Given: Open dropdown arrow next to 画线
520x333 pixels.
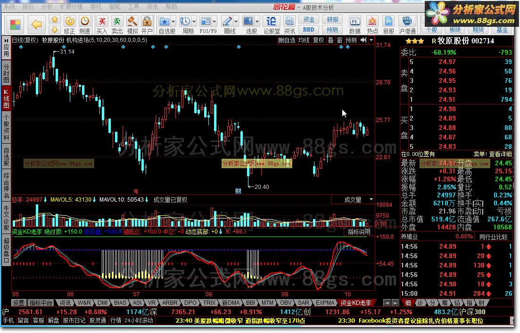Looking at the screenshot, I should point(236,22).
